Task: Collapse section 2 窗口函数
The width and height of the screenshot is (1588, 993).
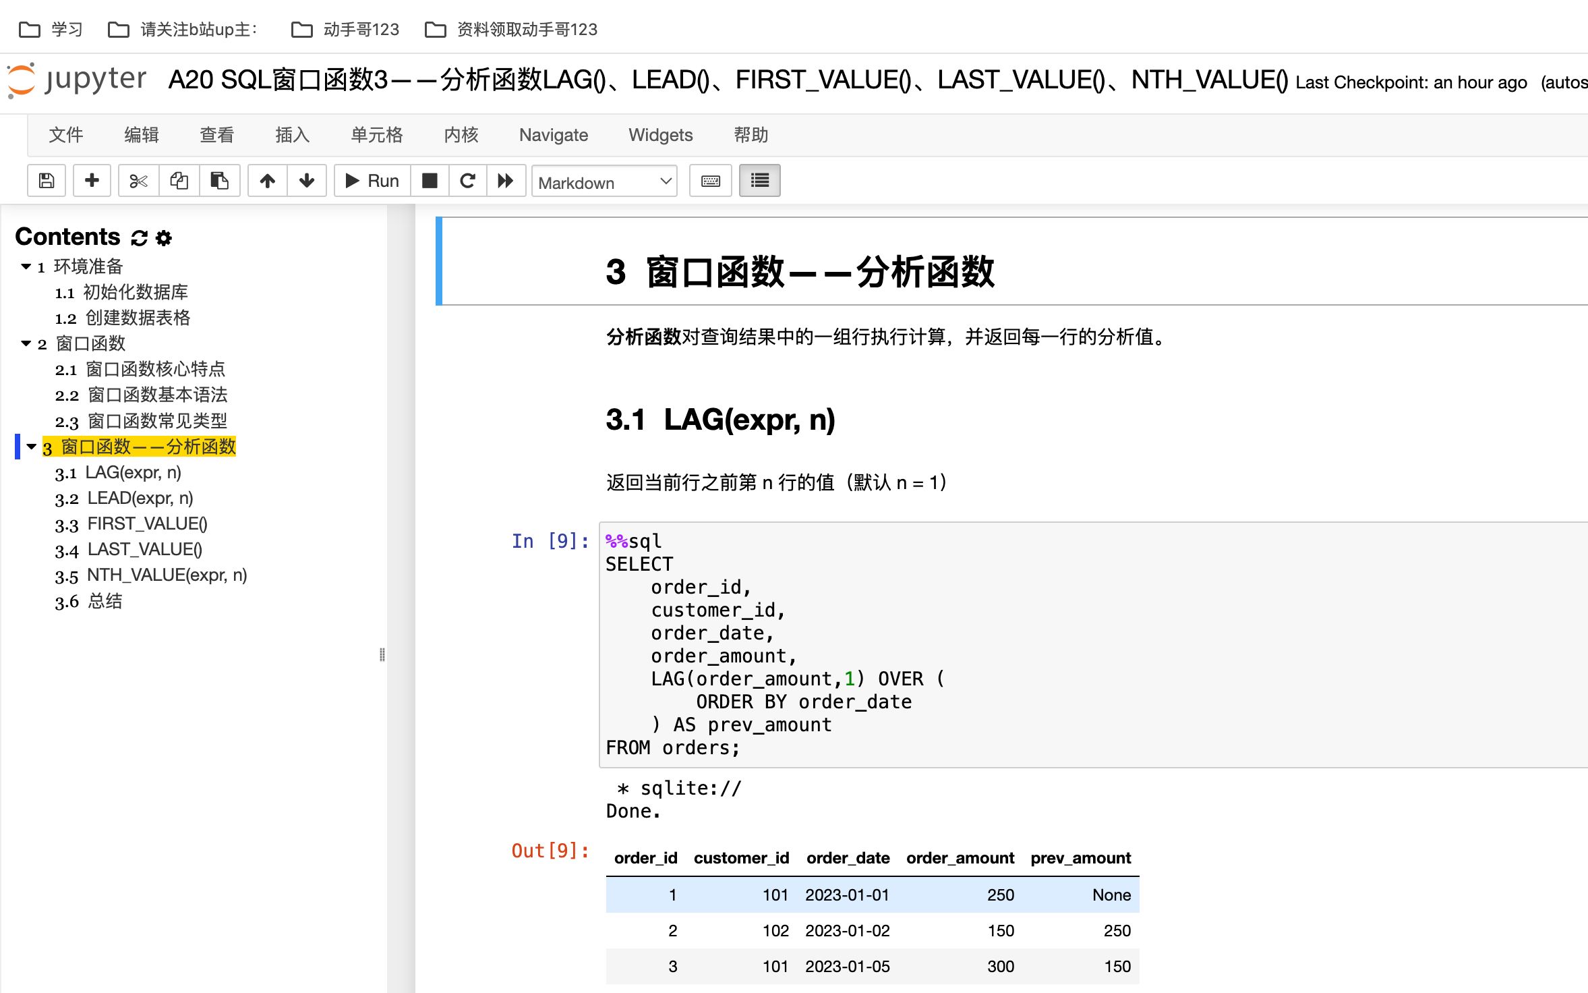Action: click(x=26, y=343)
